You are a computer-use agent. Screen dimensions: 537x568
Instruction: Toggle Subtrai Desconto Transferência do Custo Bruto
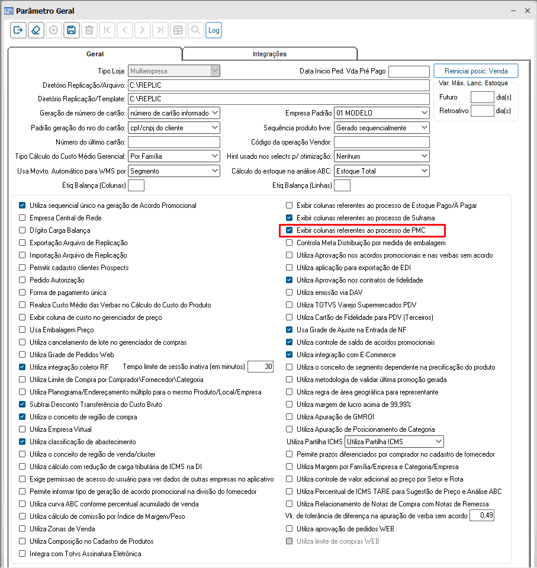tap(22, 405)
